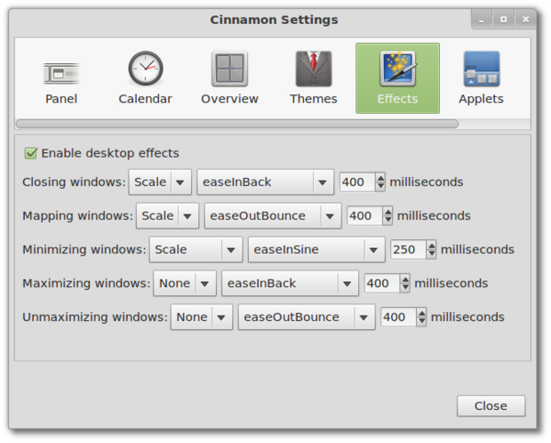Image resolution: width=551 pixels, height=443 pixels.
Task: Expand Minimizing windows easeInSine dropdown
Action: click(x=315, y=249)
